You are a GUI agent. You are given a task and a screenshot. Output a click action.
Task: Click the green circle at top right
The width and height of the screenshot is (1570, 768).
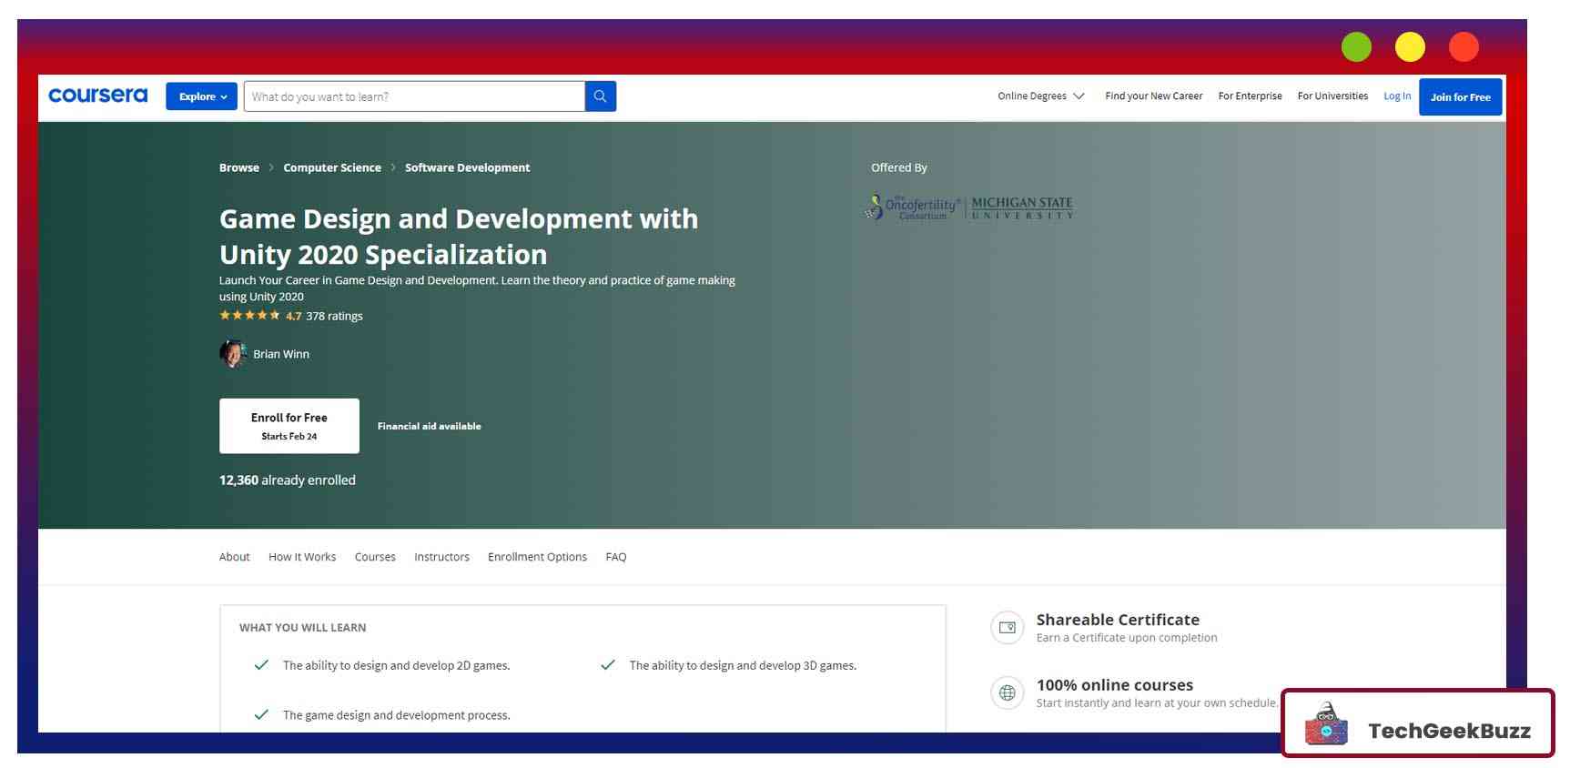point(1356,46)
